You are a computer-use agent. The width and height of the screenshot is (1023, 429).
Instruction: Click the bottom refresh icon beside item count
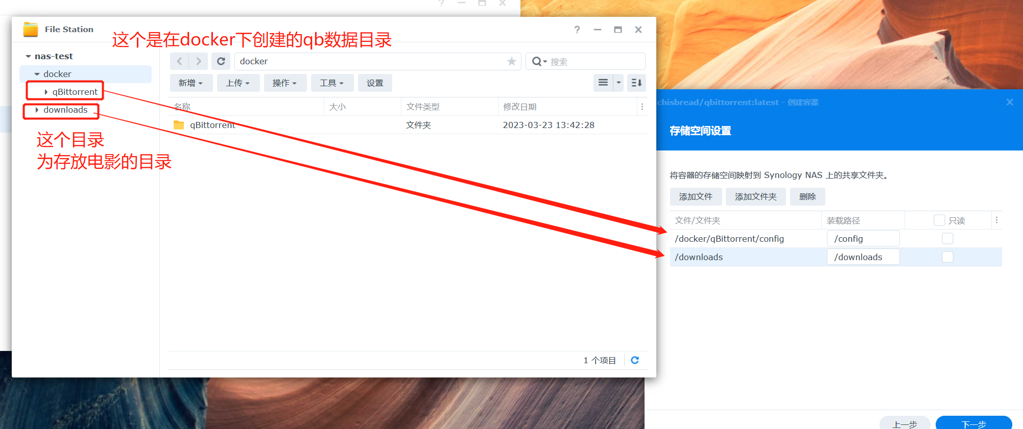(635, 360)
